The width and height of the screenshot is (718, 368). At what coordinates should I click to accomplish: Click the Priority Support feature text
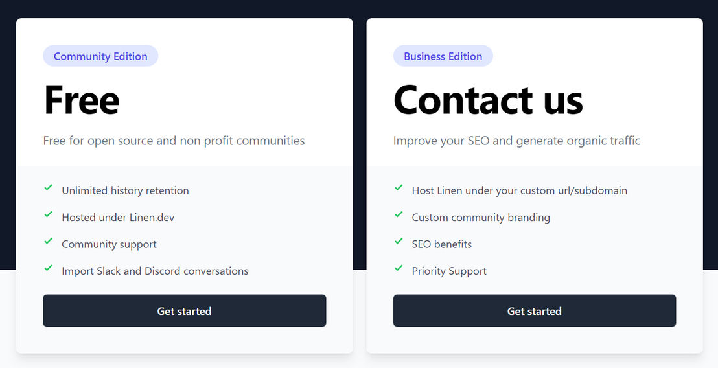click(x=448, y=271)
